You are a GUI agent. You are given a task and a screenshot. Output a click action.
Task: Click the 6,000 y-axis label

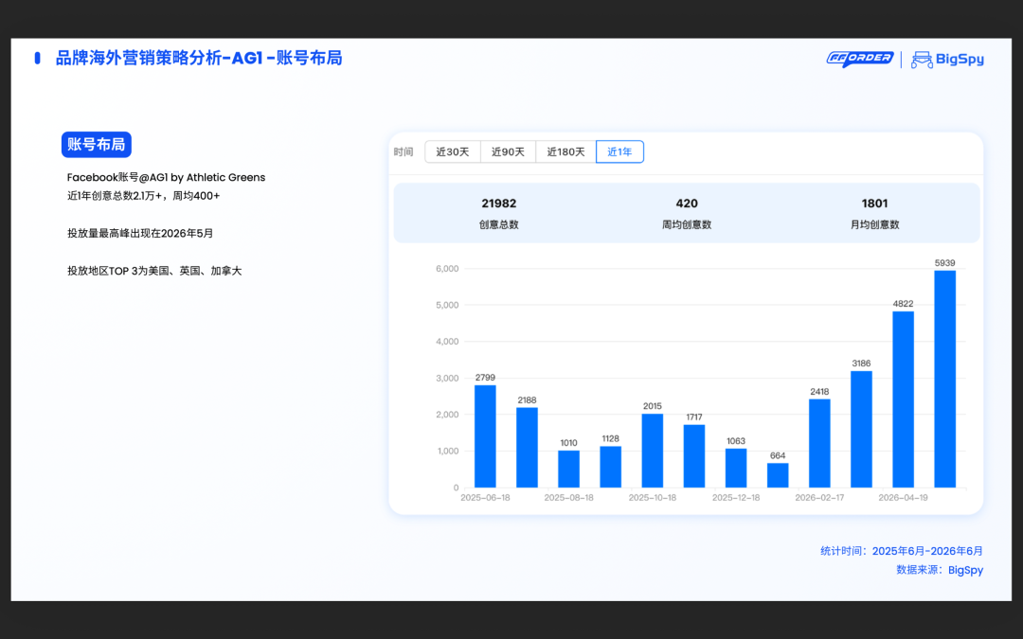447,269
